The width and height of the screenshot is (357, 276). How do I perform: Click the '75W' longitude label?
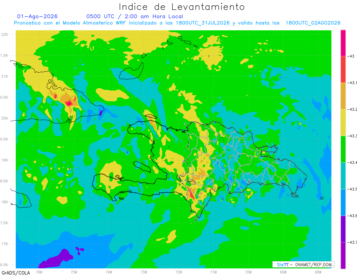click(x=74, y=272)
